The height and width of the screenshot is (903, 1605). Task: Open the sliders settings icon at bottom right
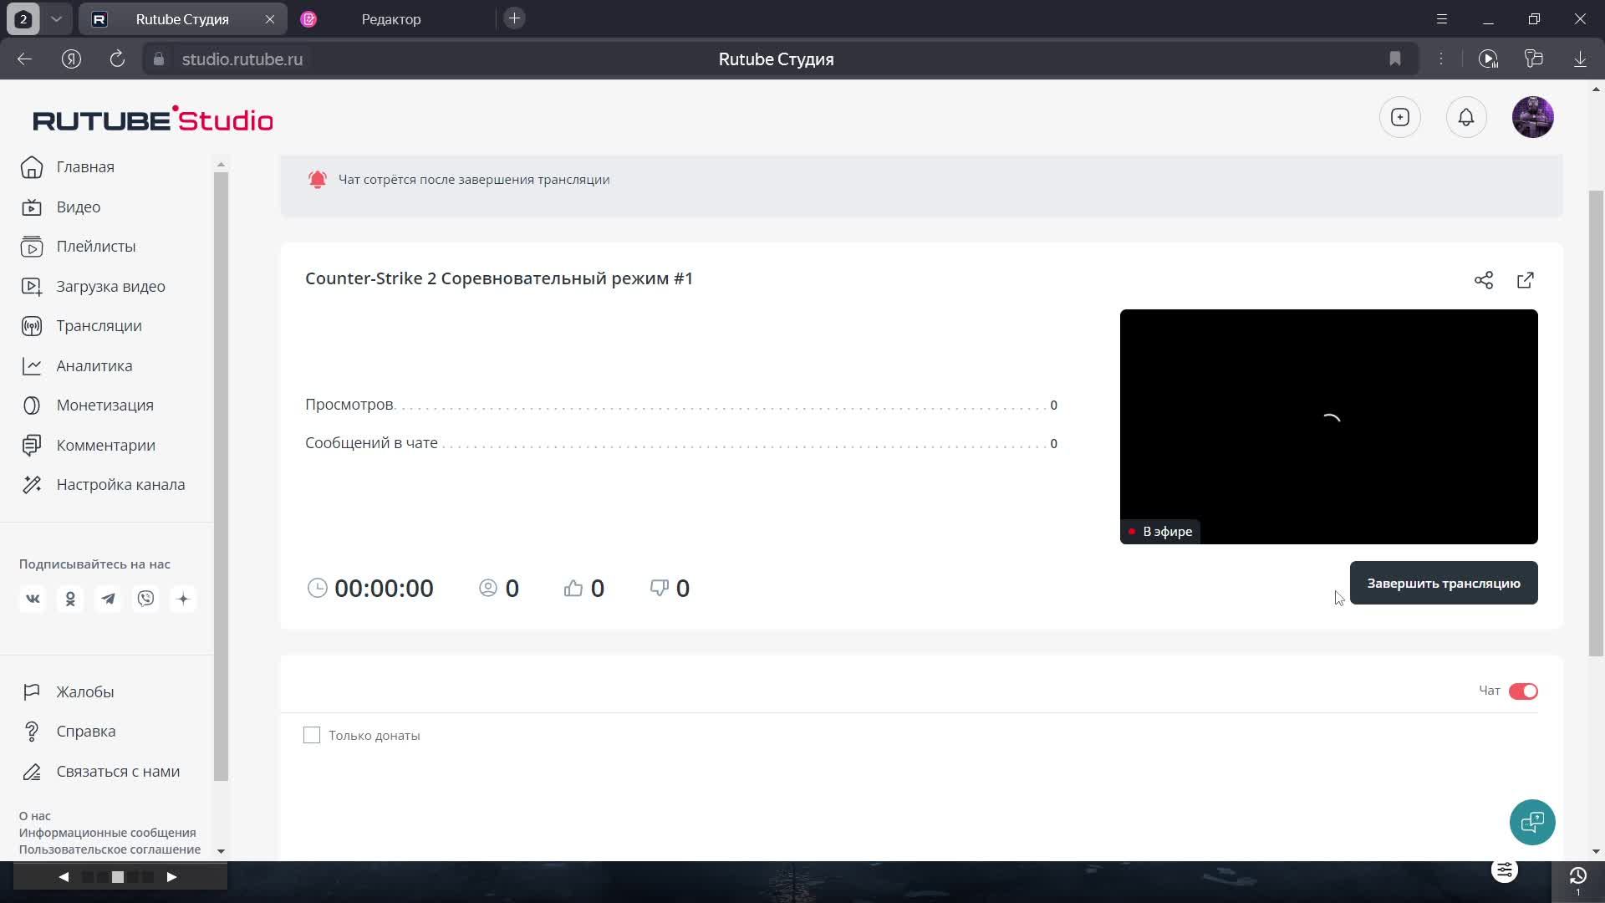coord(1505,870)
